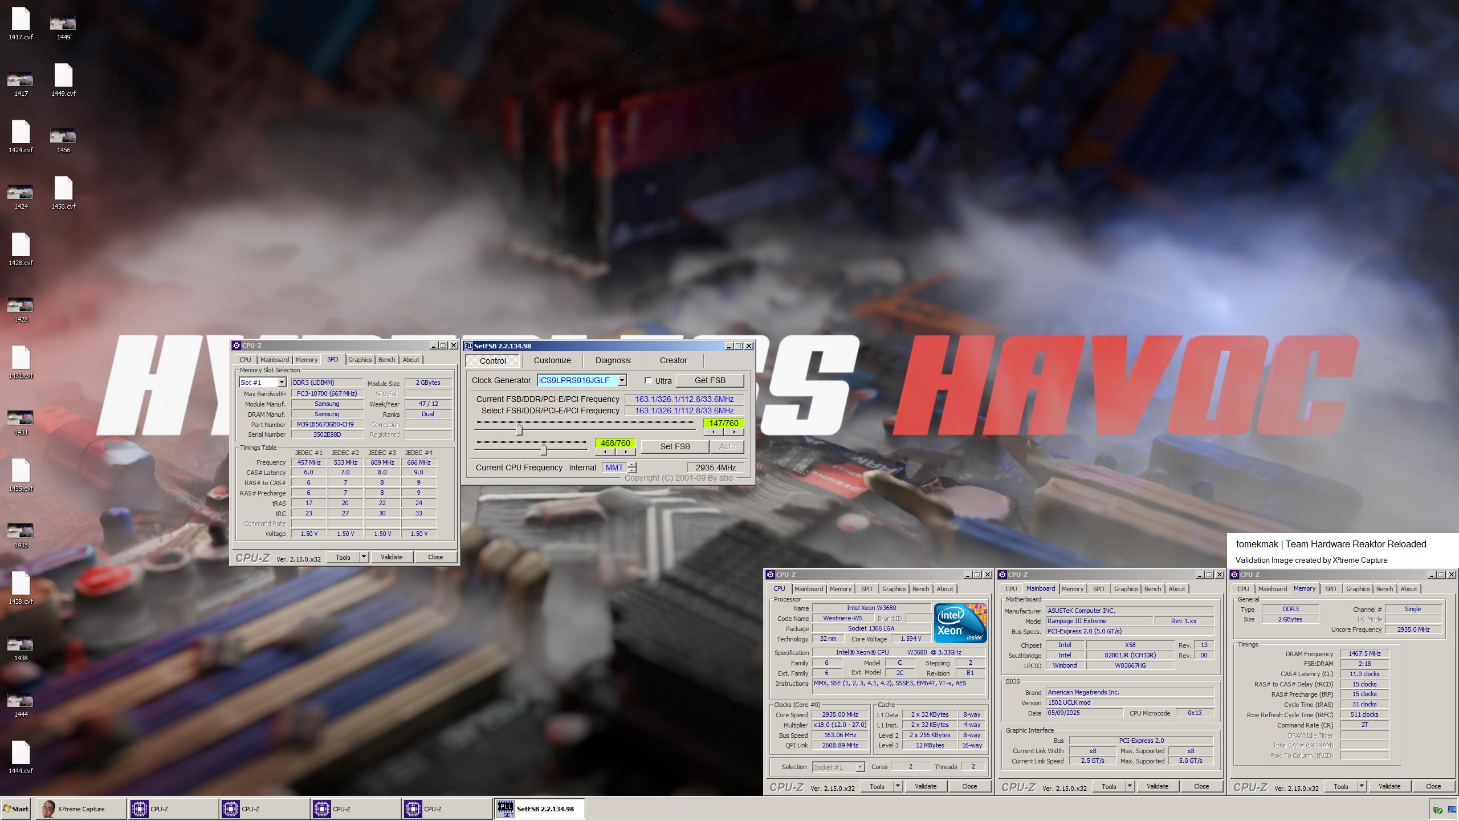Click the BIOS version 1502 UCLK mod
The height and width of the screenshot is (821, 1459).
pyautogui.click(x=1130, y=702)
